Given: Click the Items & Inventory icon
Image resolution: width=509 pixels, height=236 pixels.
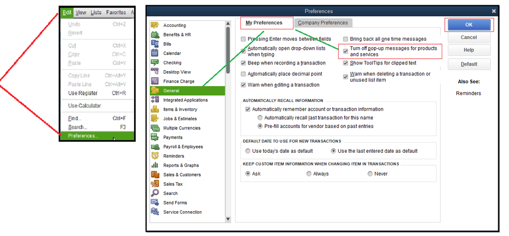Looking at the screenshot, I should 155,109.
